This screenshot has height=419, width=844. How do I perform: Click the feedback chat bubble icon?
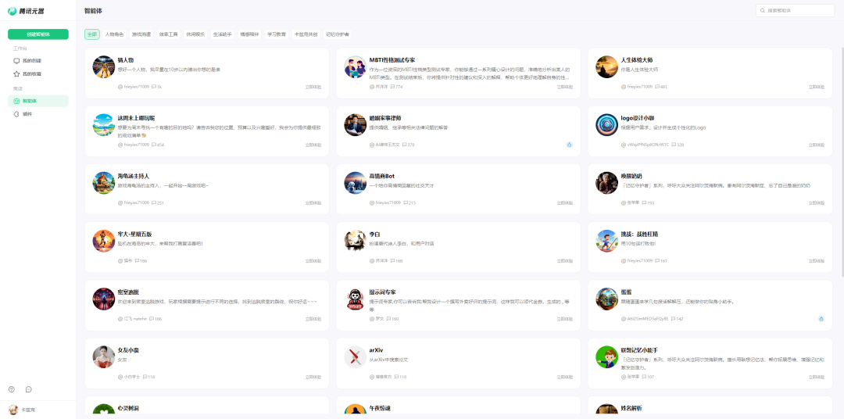click(x=29, y=389)
